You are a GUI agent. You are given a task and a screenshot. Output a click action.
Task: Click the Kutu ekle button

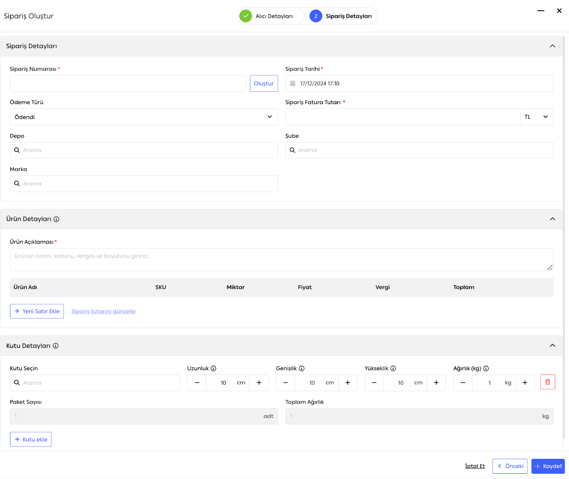click(x=31, y=440)
